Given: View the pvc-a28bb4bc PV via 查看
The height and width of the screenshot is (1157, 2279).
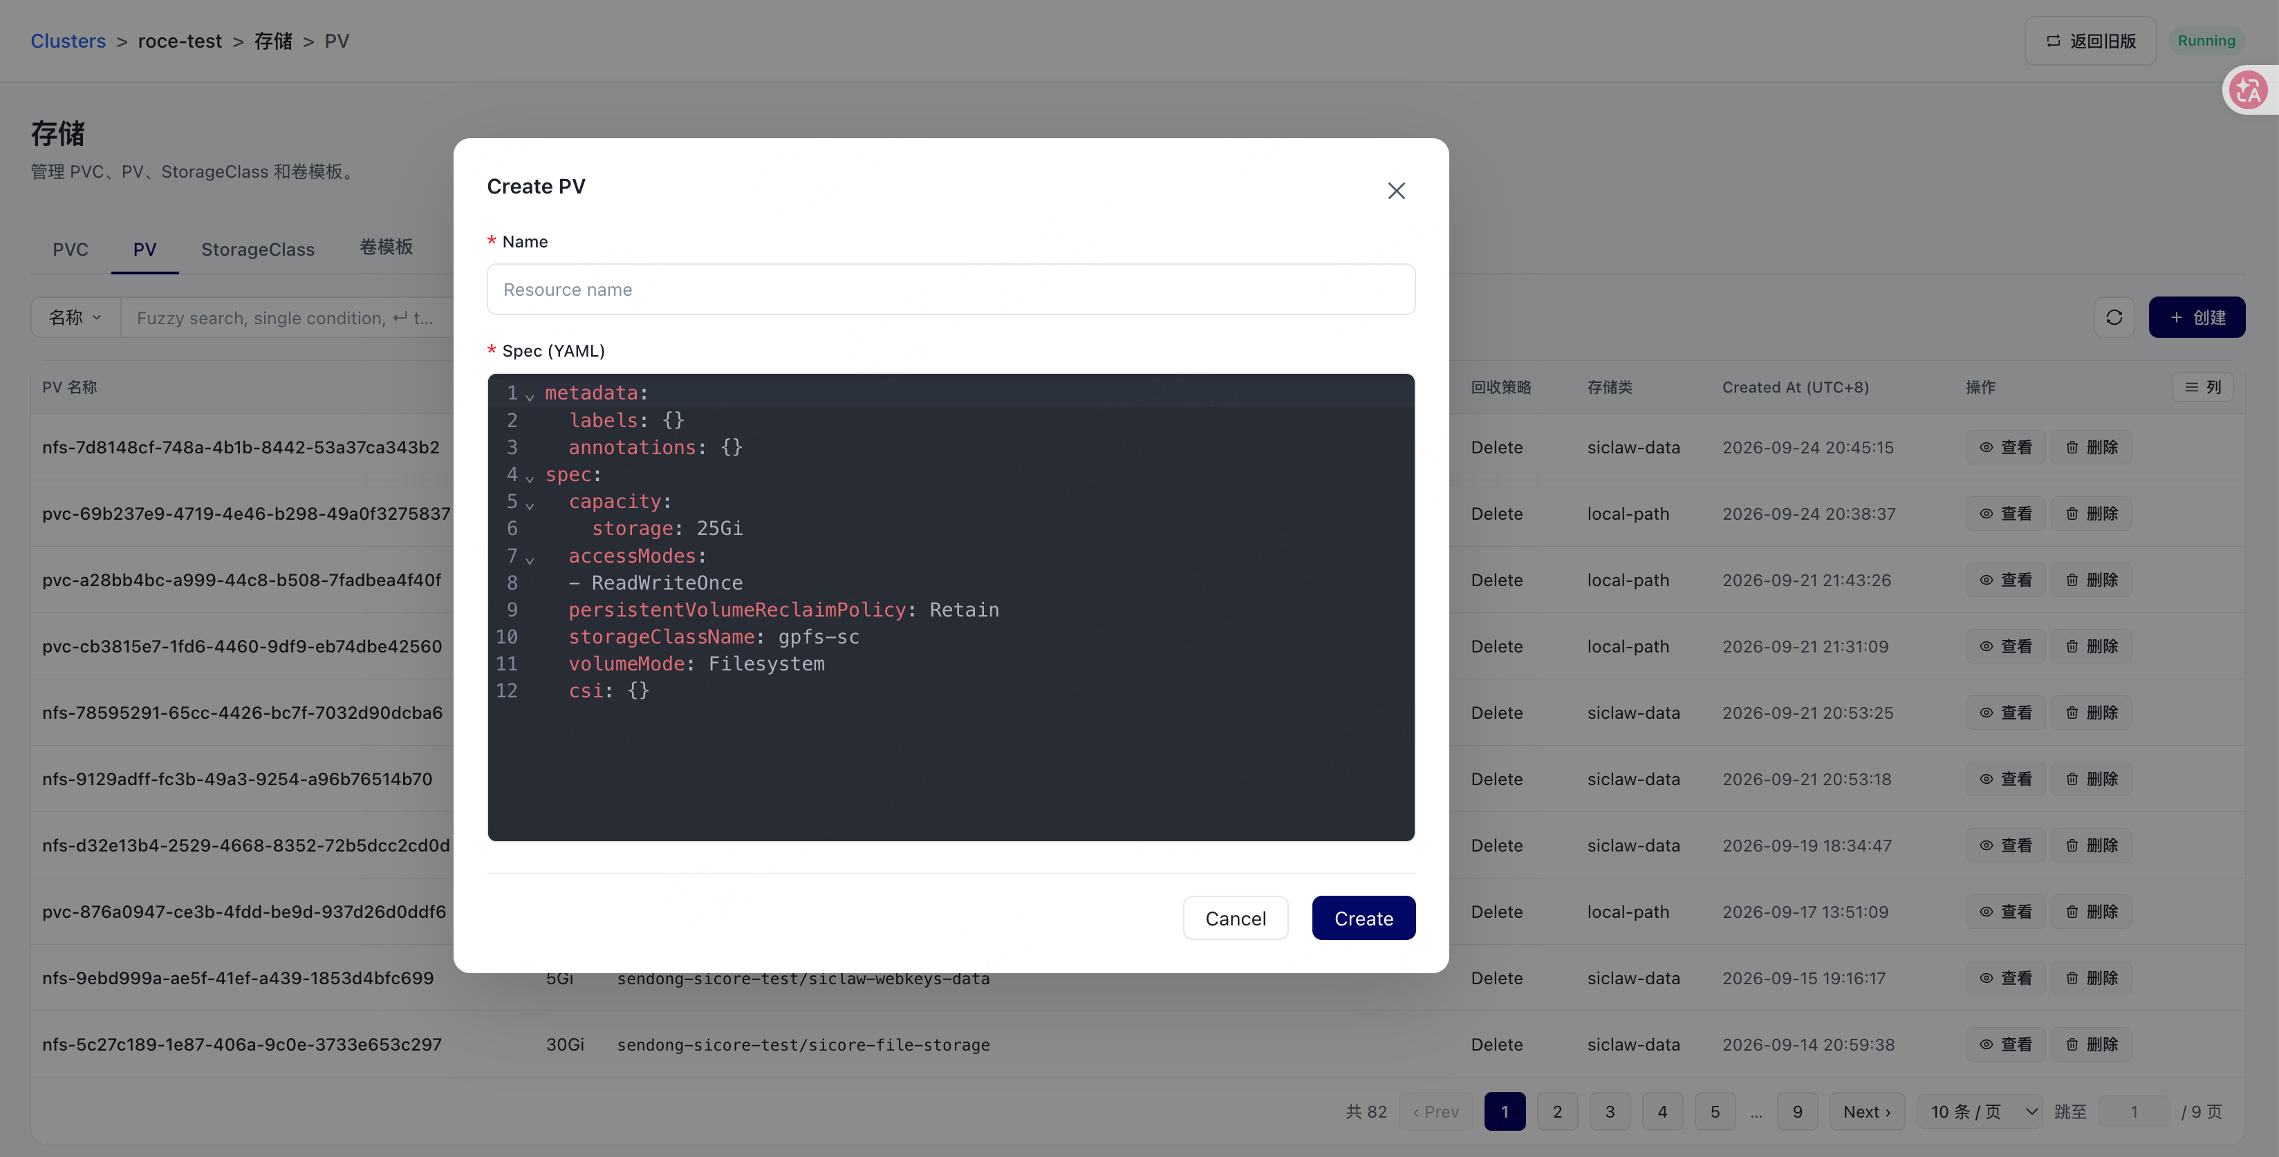Looking at the screenshot, I should pos(2004,579).
